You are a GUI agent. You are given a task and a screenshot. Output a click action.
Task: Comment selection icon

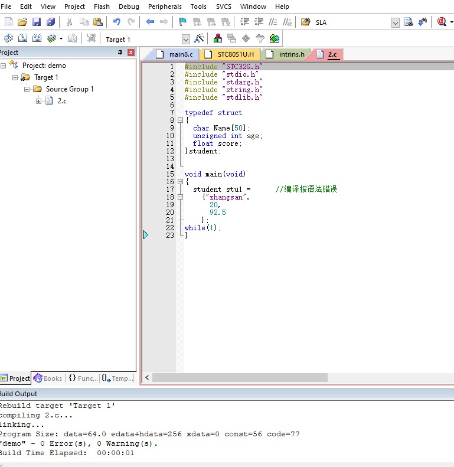pos(273,22)
